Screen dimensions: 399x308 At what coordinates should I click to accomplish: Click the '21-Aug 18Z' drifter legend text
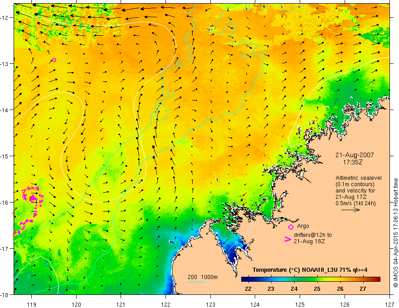[309, 241]
